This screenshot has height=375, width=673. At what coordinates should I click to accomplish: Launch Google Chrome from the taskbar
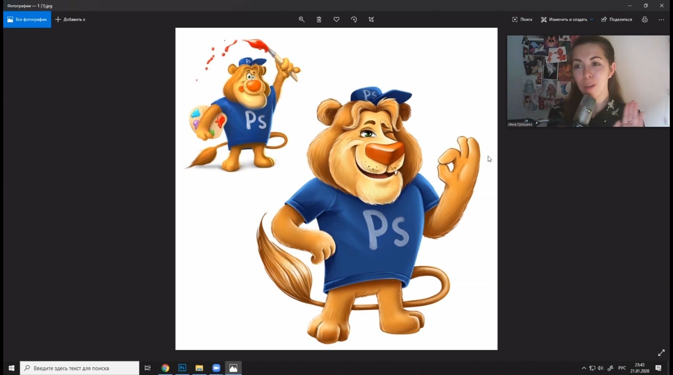(x=165, y=368)
